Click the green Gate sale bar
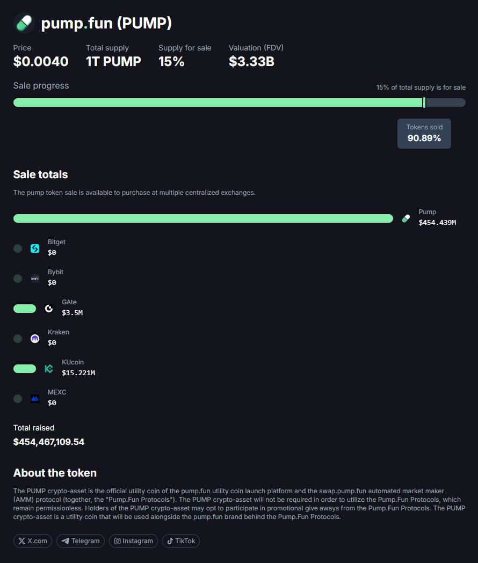Image resolution: width=478 pixels, height=563 pixels. pos(25,309)
